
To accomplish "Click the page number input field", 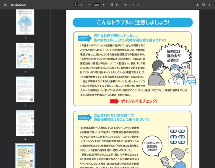I will 76,5.
